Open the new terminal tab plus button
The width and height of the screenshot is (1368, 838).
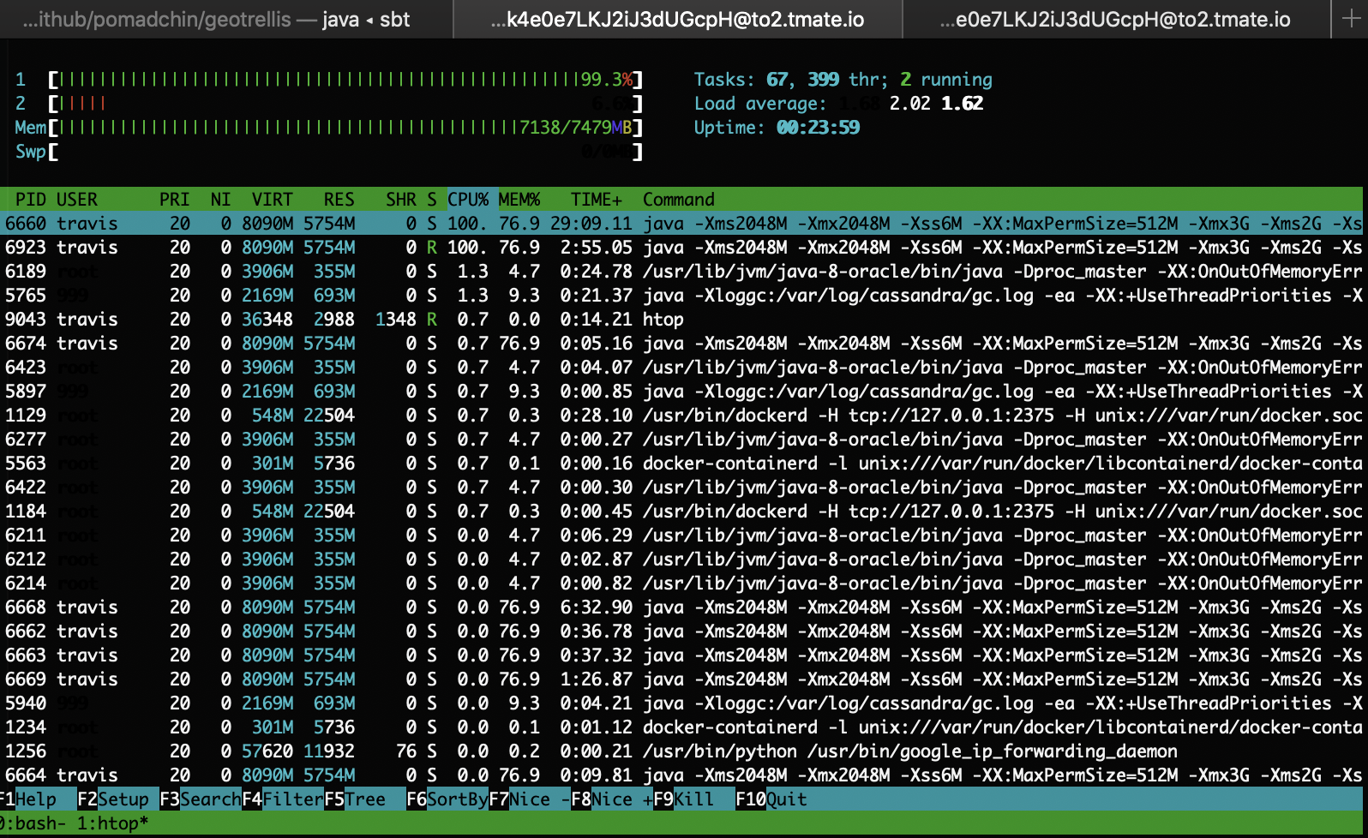pos(1350,19)
